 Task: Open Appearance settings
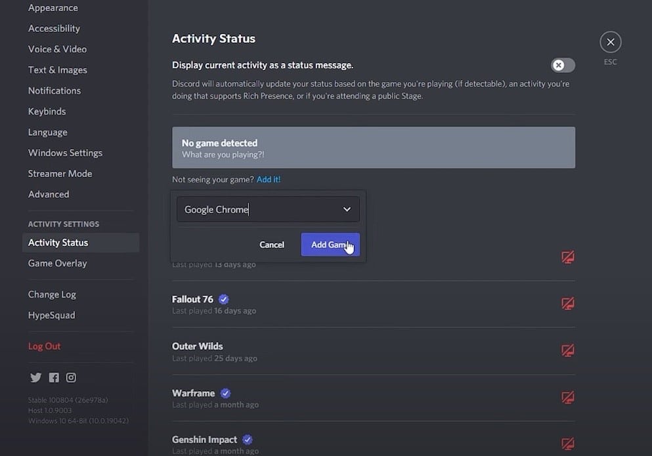pos(53,8)
